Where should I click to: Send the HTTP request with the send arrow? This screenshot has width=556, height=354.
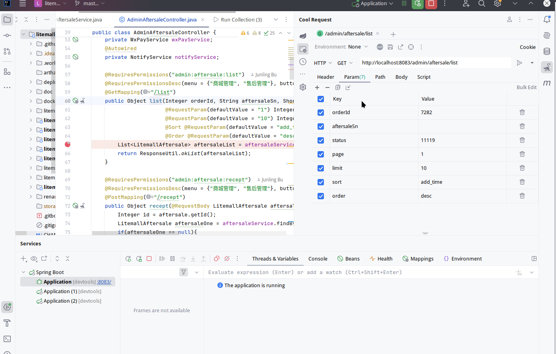coord(519,63)
